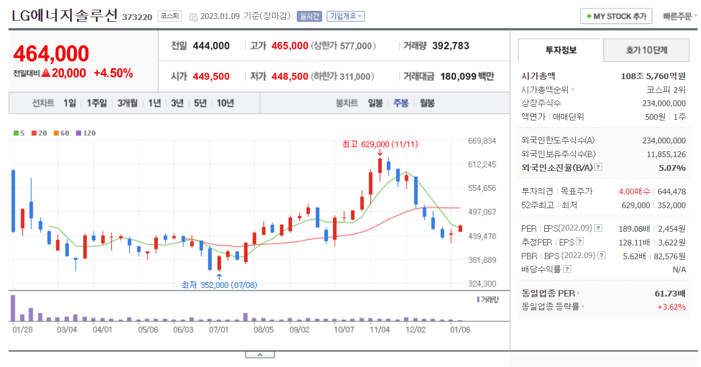This screenshot has width=701, height=367.
Task: Open help icon next to 추정PER EPS
Action: pos(579,241)
